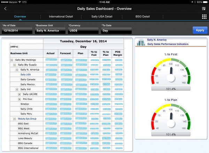Viewport: 209px width, 153px height.
Task: Collapse the Beauty Sys Group row
Action: click(x=14, y=119)
